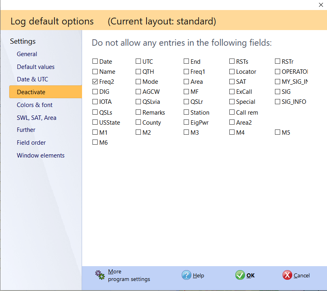327x291 pixels.
Task: Click the gears icon for more program settings
Action: [x=100, y=275]
